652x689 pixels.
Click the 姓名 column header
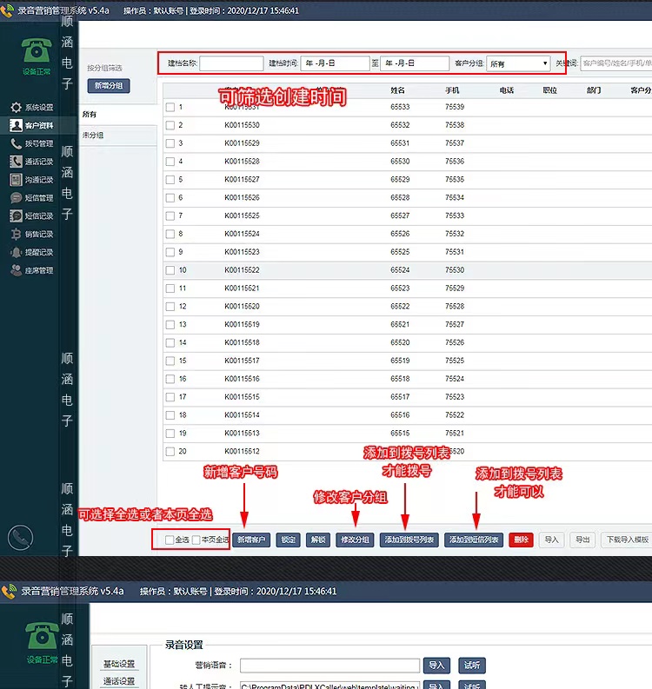397,90
